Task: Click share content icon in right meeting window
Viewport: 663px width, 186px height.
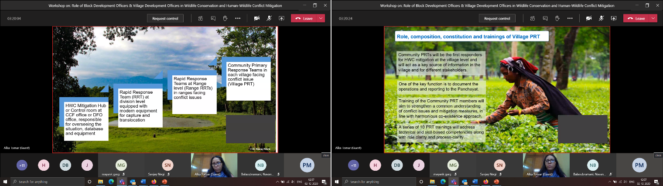Action: point(613,18)
